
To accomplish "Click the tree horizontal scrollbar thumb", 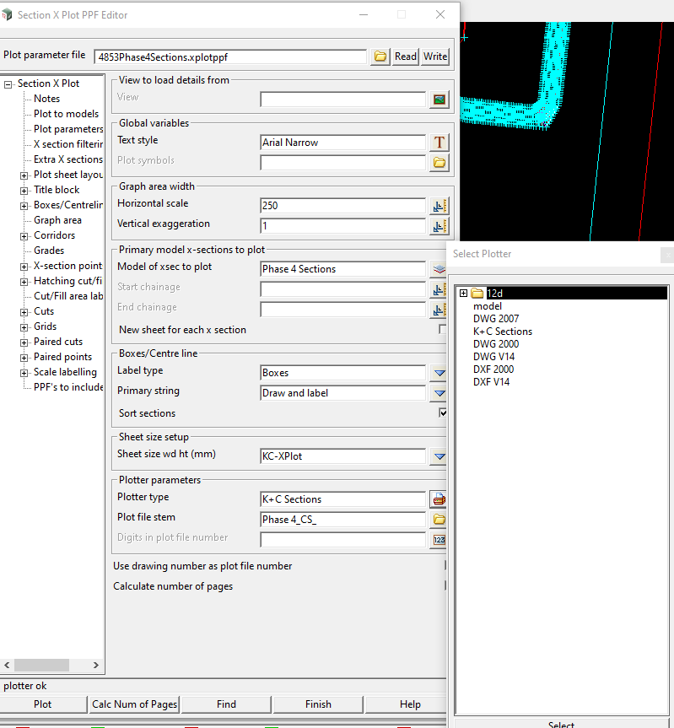I will [x=42, y=665].
